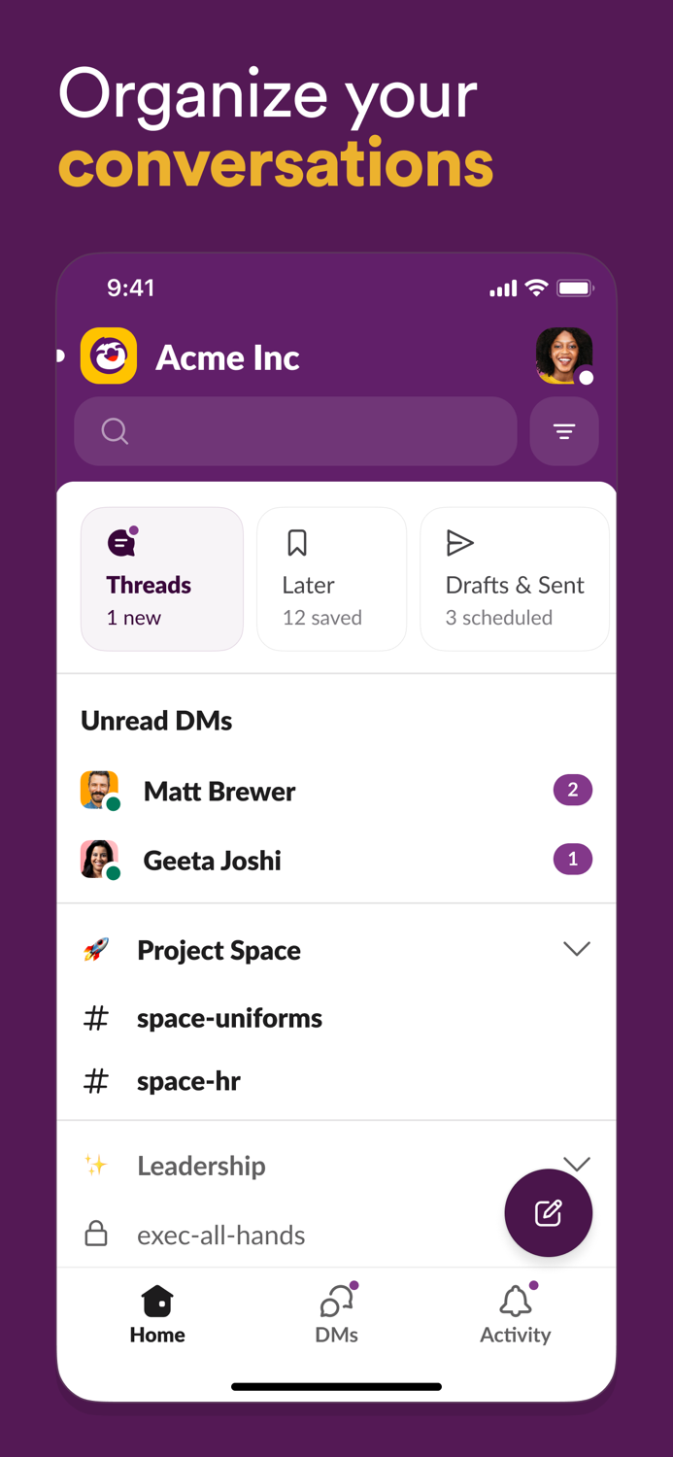The image size is (673, 1457).
Task: Tap the search bar field
Action: pyautogui.click(x=291, y=430)
